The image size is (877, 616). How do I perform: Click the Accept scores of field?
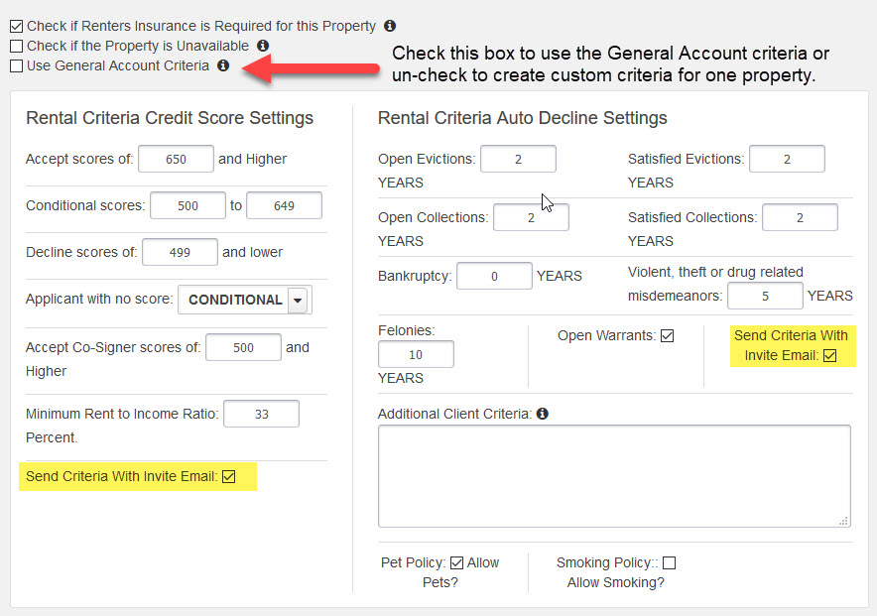click(176, 158)
